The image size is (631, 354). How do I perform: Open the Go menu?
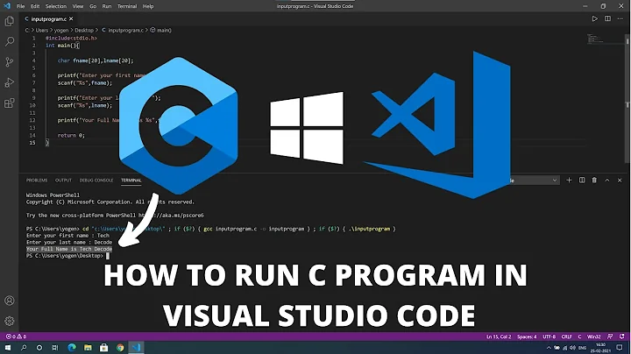(93, 6)
